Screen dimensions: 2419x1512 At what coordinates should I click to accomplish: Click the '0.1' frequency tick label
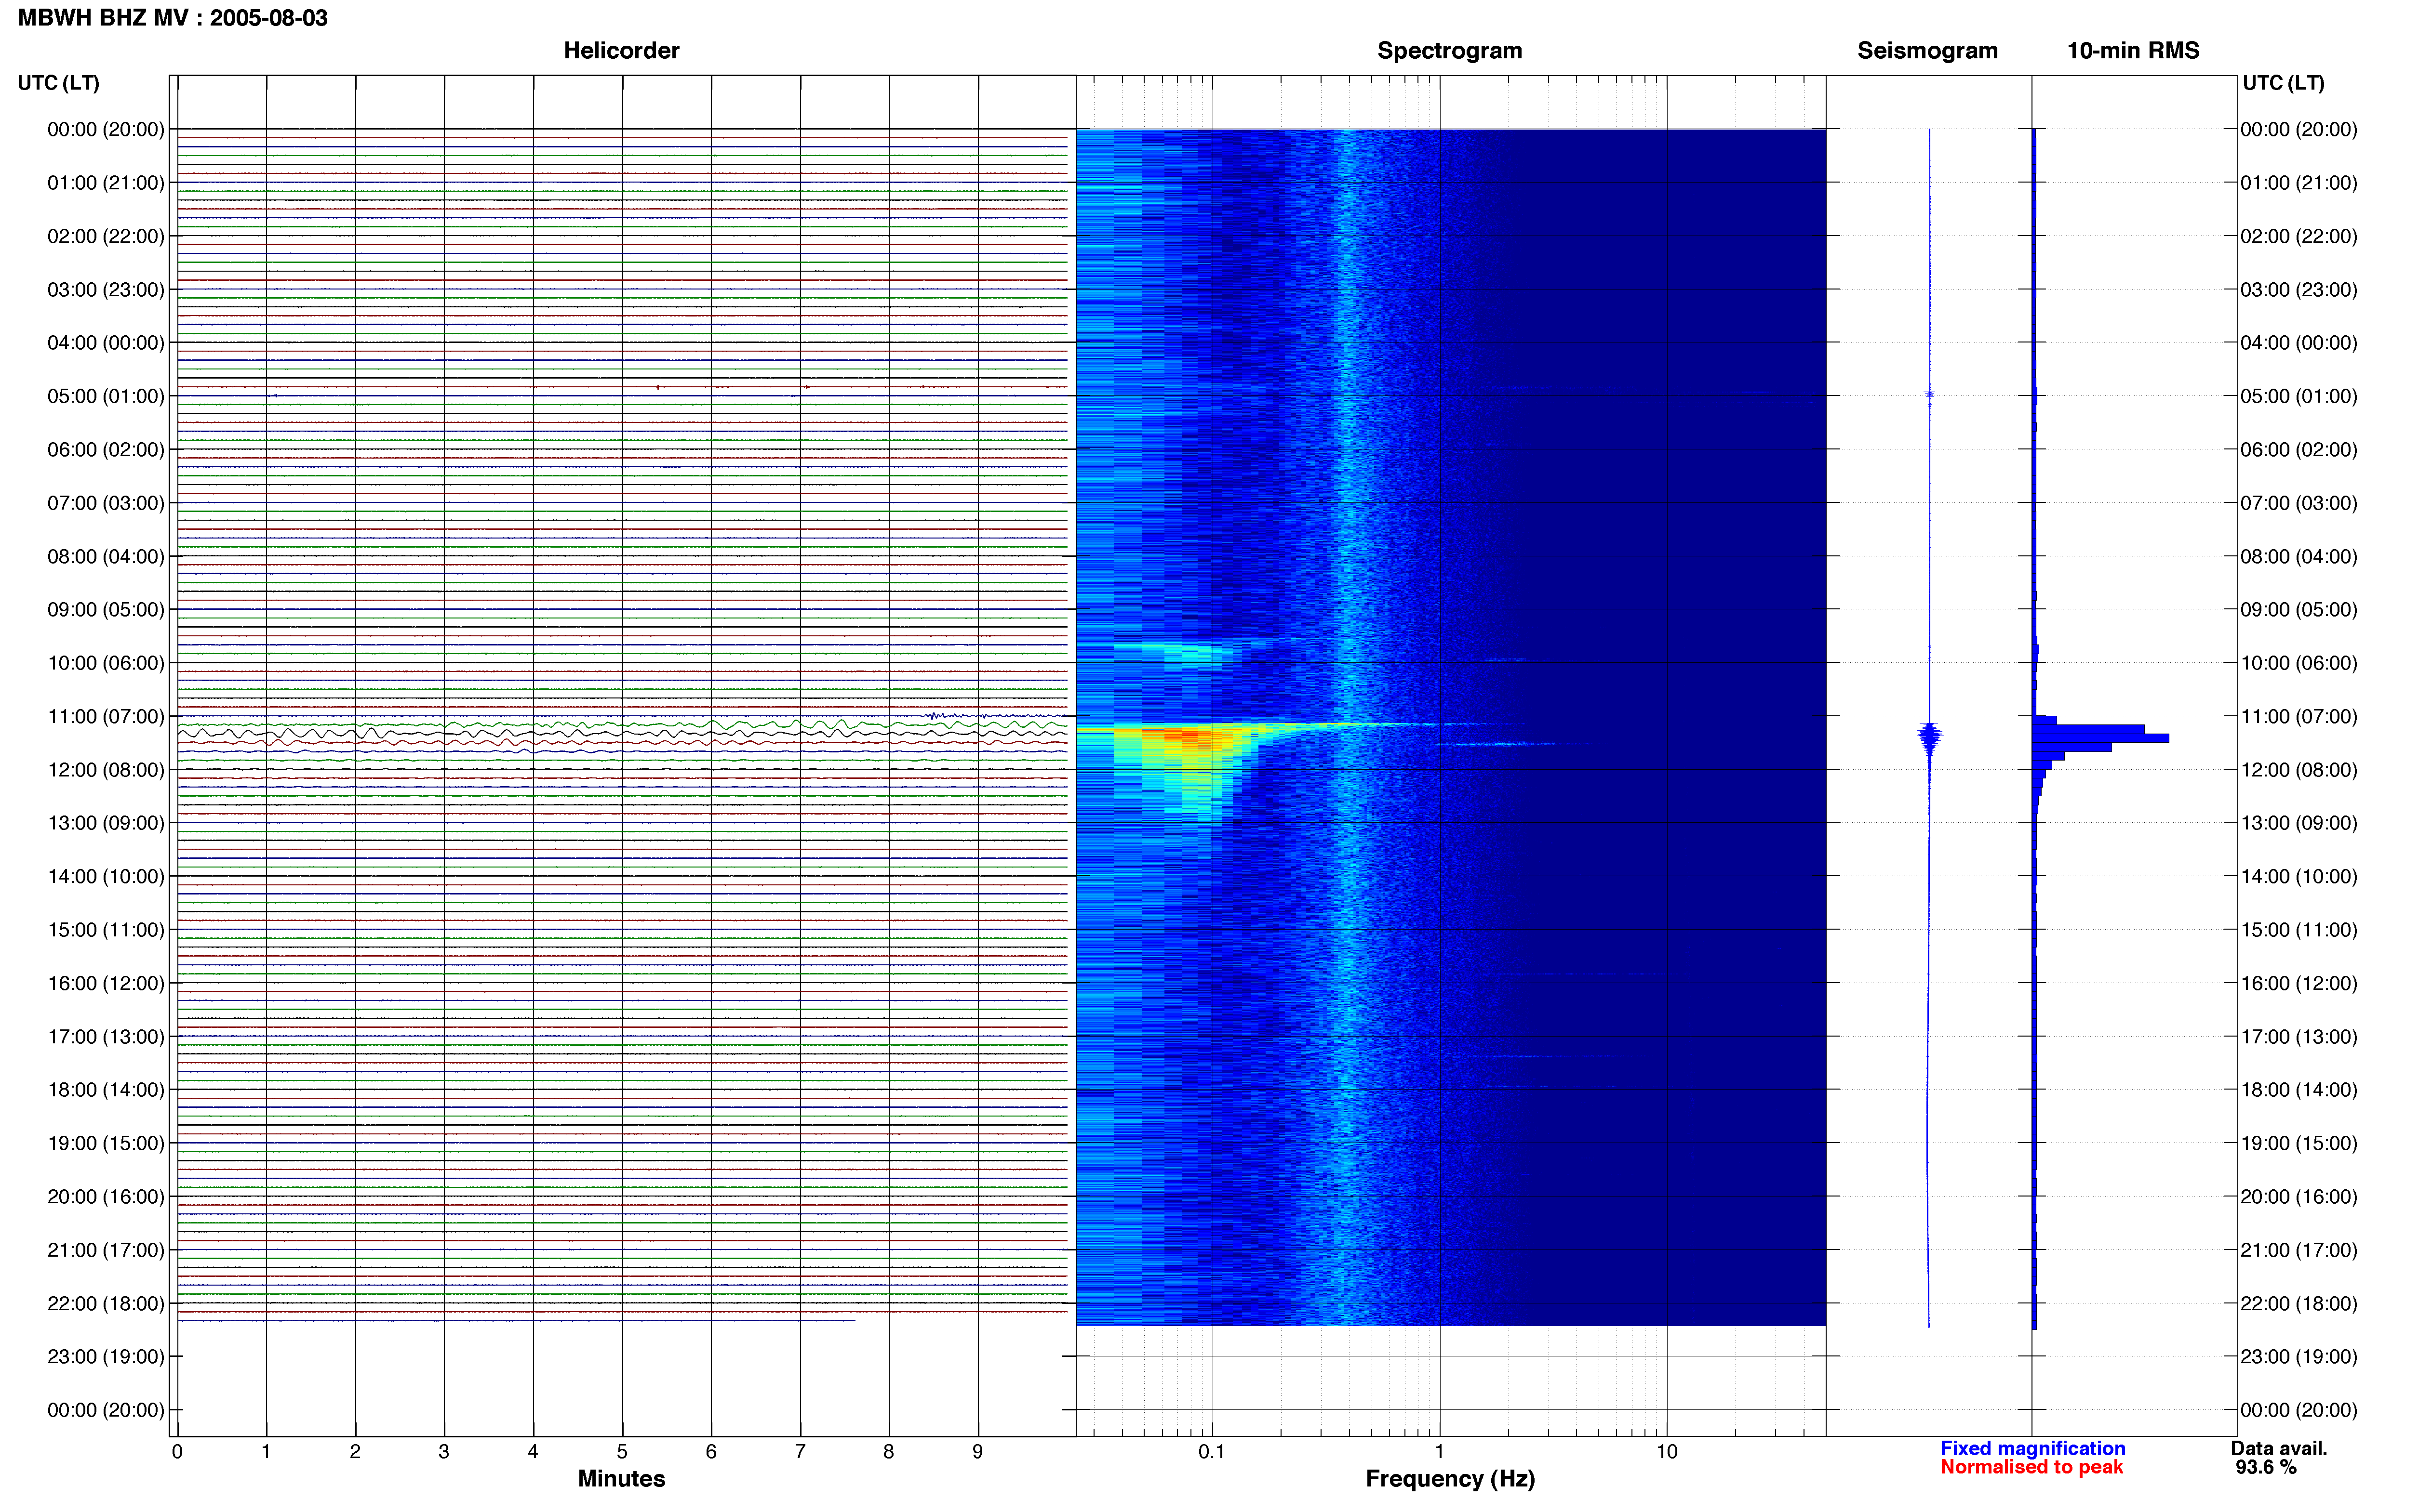[1212, 1452]
